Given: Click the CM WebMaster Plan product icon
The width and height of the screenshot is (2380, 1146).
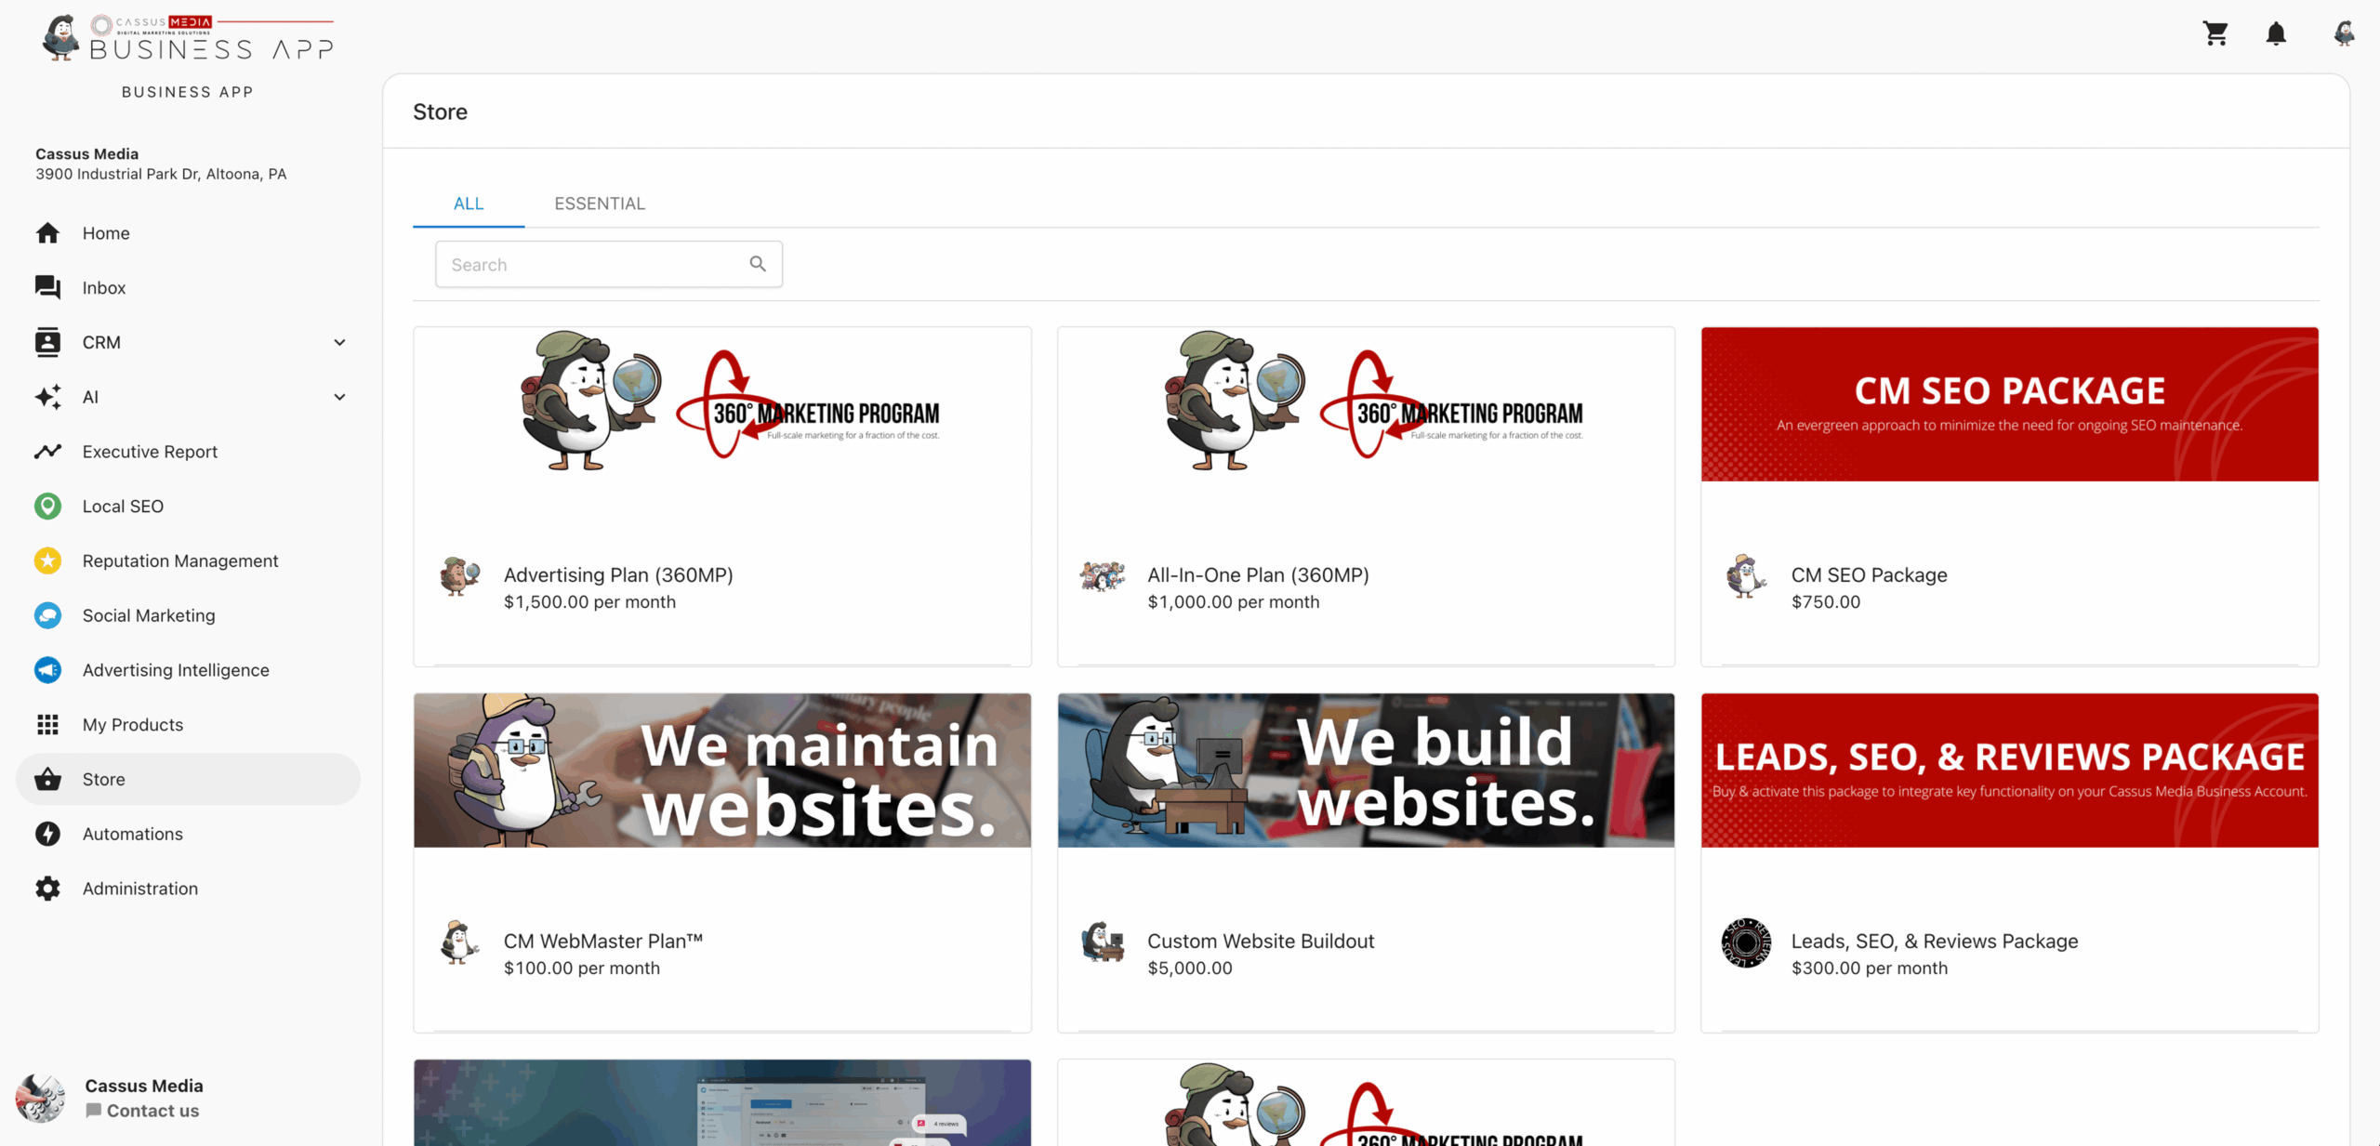Looking at the screenshot, I should pos(459,942).
